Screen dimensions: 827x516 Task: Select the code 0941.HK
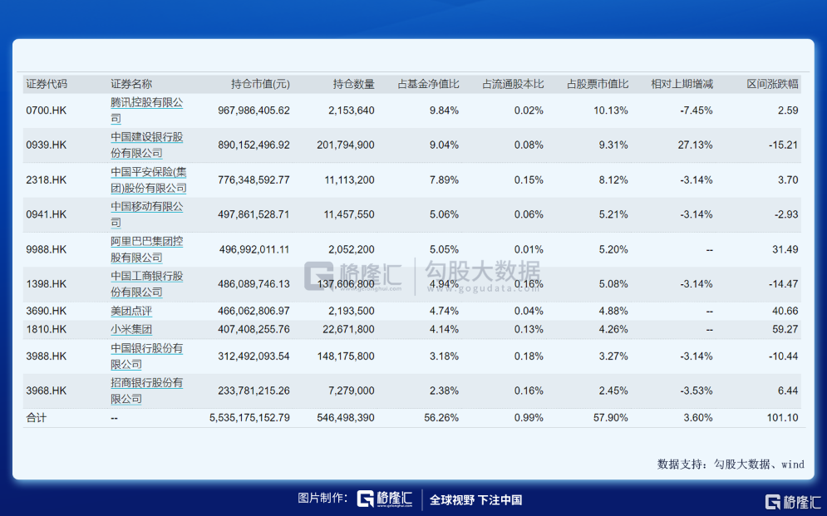(47, 214)
